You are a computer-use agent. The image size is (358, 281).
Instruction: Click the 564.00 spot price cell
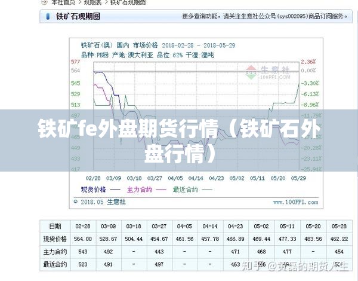[83, 239]
